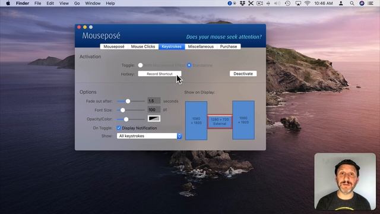
Task: Open the Time Machine menu bar icon
Action: [x=287, y=3]
